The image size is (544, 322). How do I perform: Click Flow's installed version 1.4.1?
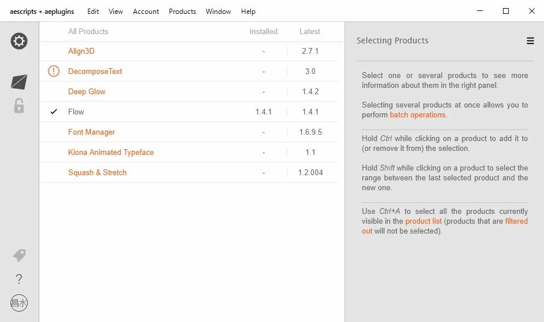(x=264, y=112)
